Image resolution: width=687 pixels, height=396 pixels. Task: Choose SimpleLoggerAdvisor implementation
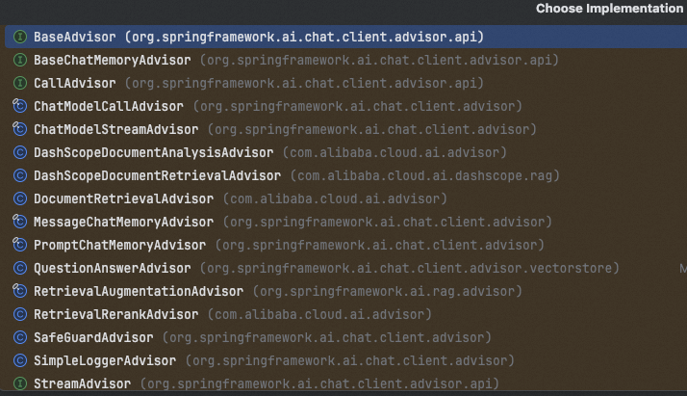[104, 360]
